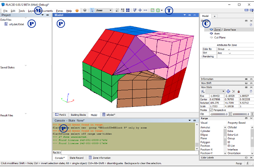Open dropdown arrow beside green toolbar icon
254x167 pixels.
tap(162, 10)
